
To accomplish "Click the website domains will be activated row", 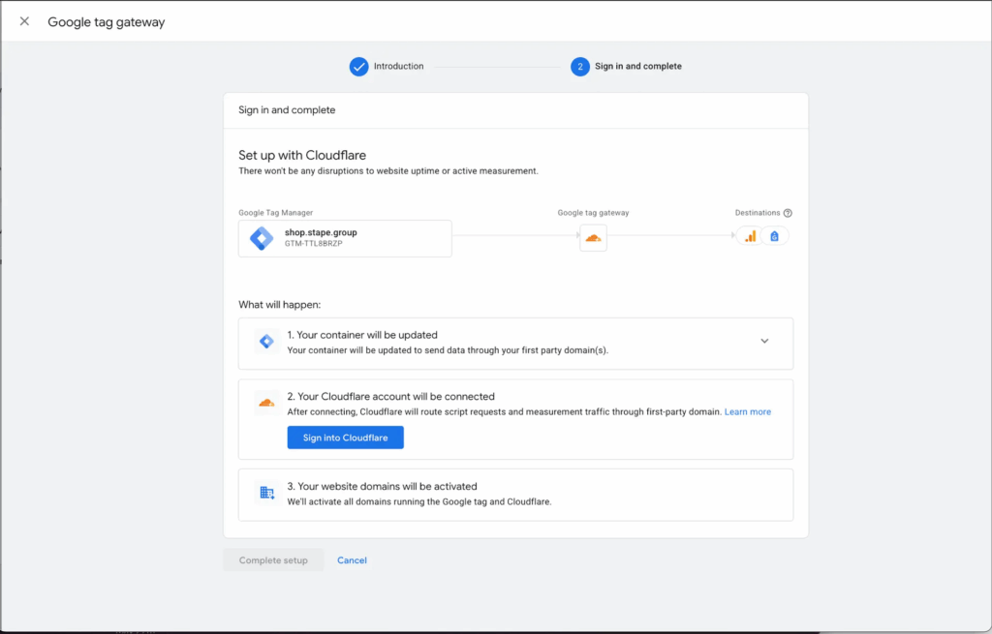I will point(515,494).
